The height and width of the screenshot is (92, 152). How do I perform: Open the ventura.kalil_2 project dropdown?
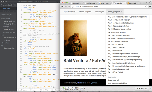click(x=6, y=15)
